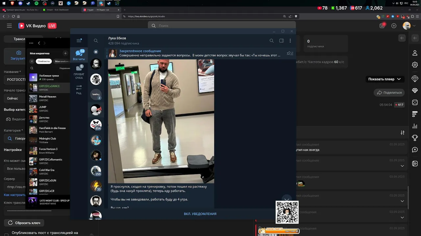Toggle the Telegram right sidebar panel icon
The width and height of the screenshot is (421, 236).
(x=282, y=41)
